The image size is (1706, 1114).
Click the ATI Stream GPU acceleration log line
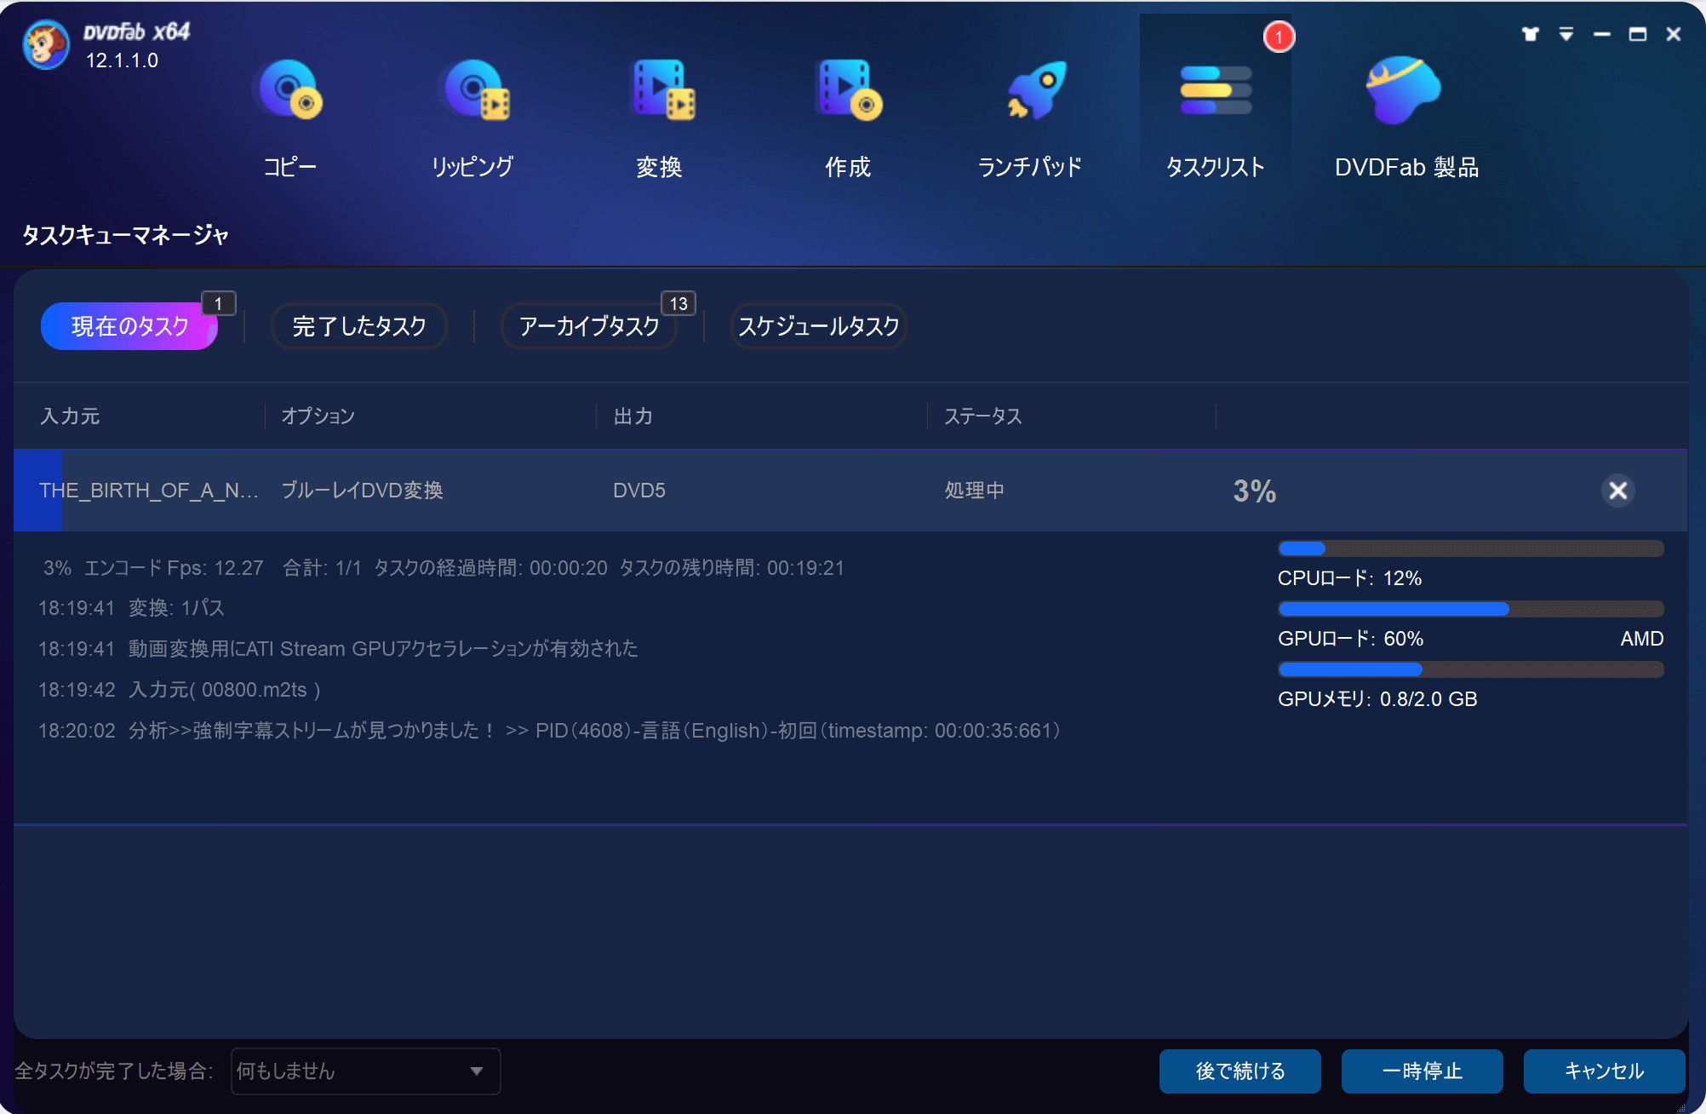[339, 649]
